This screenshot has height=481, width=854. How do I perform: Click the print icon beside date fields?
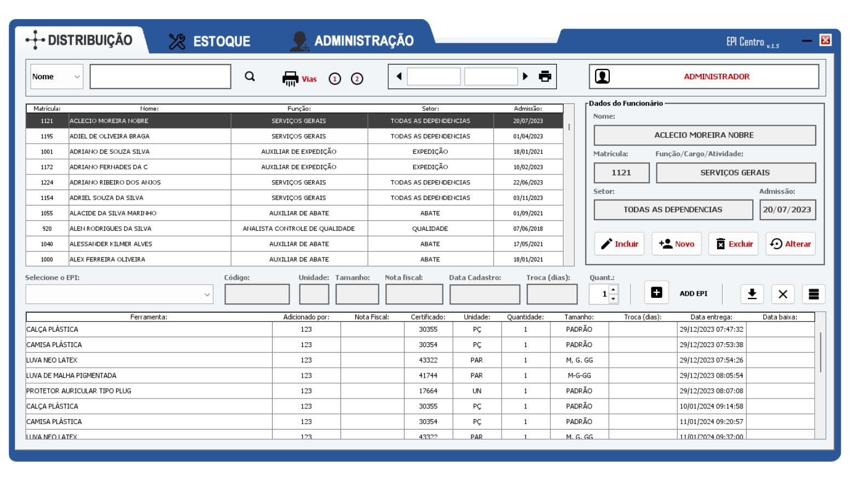pos(545,77)
